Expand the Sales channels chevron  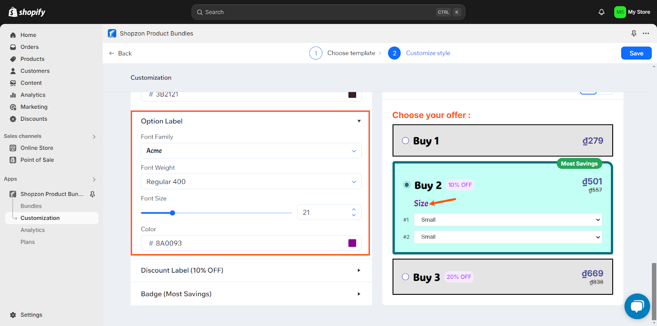(94, 137)
